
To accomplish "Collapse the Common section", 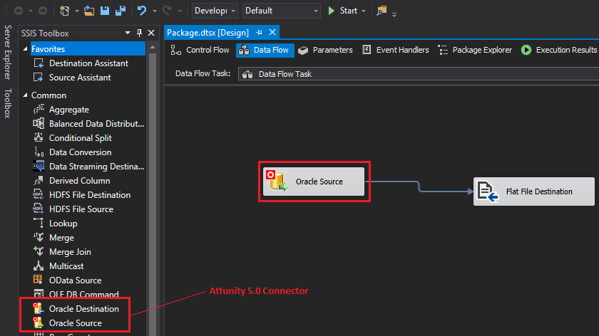I will coord(25,95).
